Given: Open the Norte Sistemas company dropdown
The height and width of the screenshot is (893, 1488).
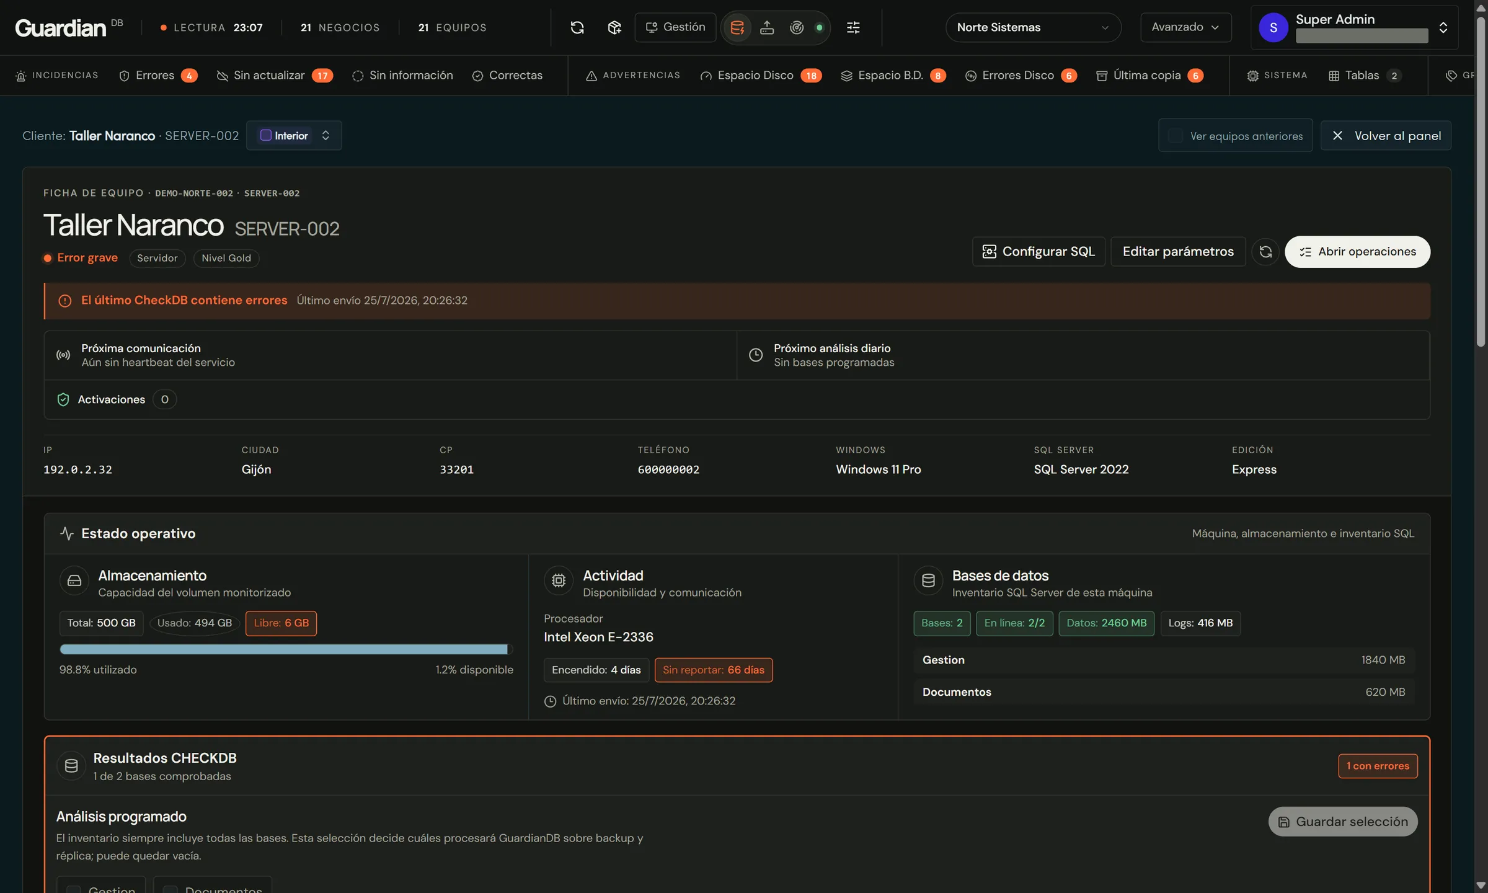Looking at the screenshot, I should tap(1033, 27).
